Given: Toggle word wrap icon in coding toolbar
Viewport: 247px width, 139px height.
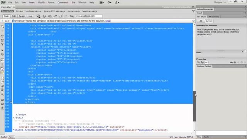Looking at the screenshot, I should pos(2,68).
